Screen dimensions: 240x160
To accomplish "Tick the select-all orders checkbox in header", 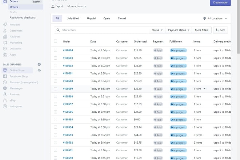I will point(55,41).
